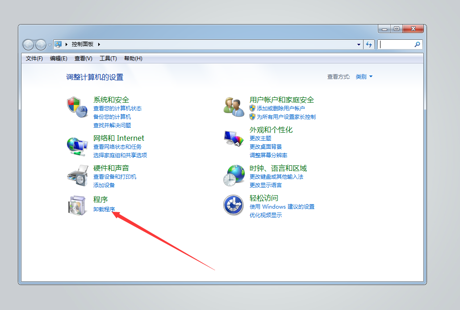460x310 pixels.
Task: Click inside the Control Panel search field
Action: (x=396, y=44)
